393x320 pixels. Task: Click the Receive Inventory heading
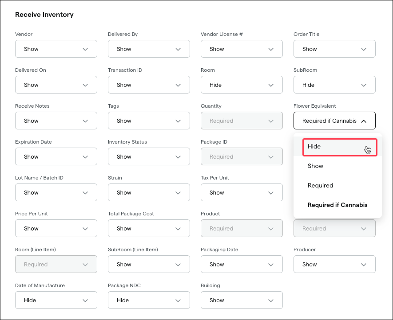pos(44,15)
